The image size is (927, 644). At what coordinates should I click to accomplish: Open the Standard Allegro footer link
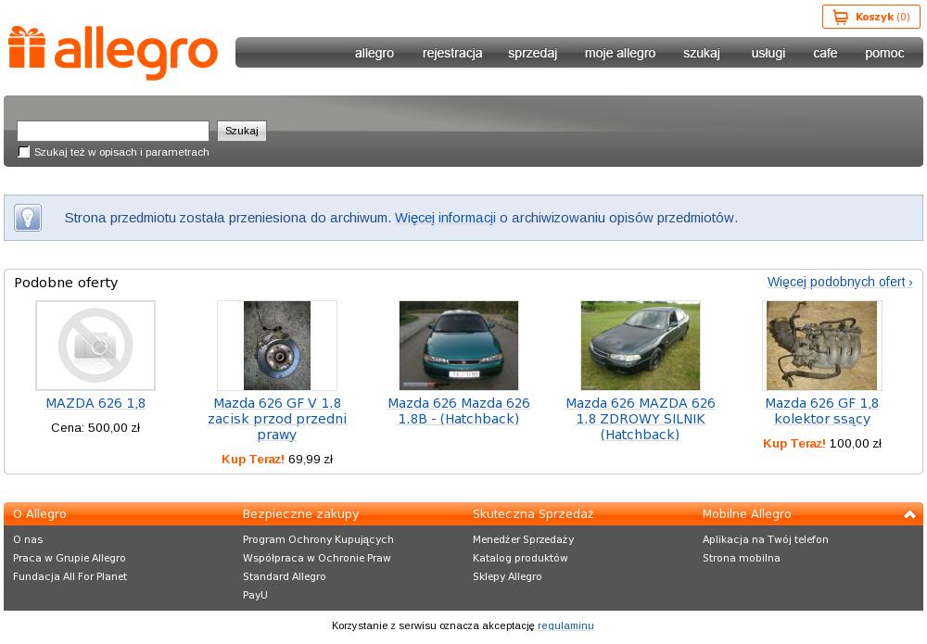(x=285, y=576)
